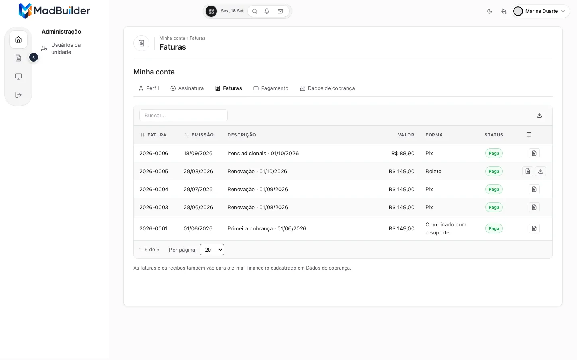Sort by the Fatura column
Viewport: 577px width, 360px height.
click(153, 135)
